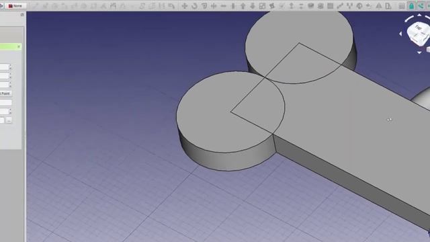The image size is (430, 242).
Task: Click the Point button in the task panel
Action: (x=5, y=93)
